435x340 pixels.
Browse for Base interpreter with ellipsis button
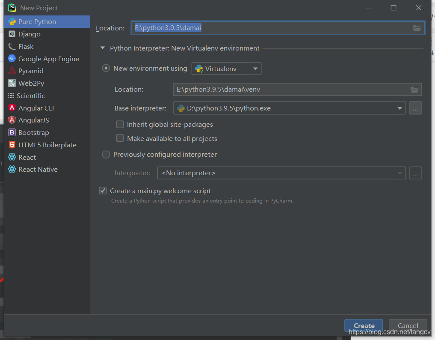[x=415, y=108]
